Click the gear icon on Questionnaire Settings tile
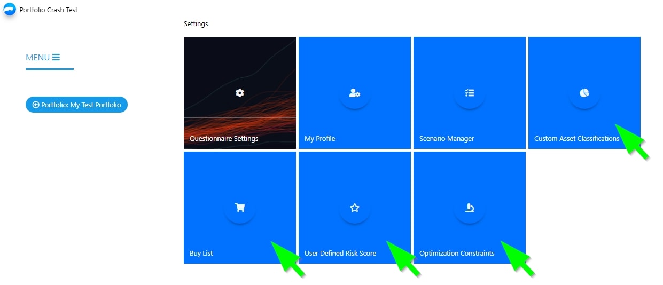 pos(239,93)
